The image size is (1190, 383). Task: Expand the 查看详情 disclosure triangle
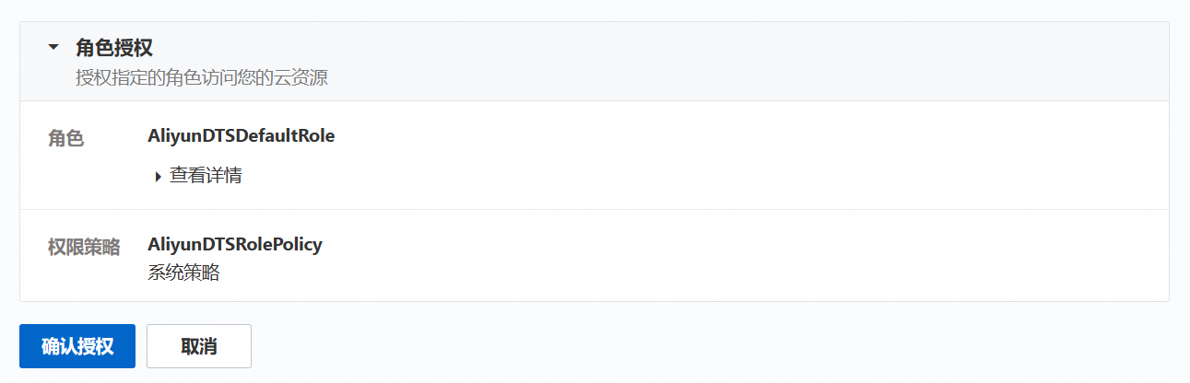click(159, 176)
